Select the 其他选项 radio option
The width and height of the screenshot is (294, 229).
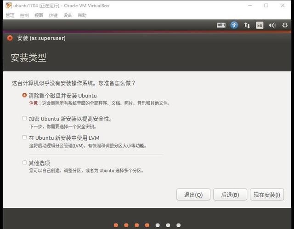tap(24, 163)
